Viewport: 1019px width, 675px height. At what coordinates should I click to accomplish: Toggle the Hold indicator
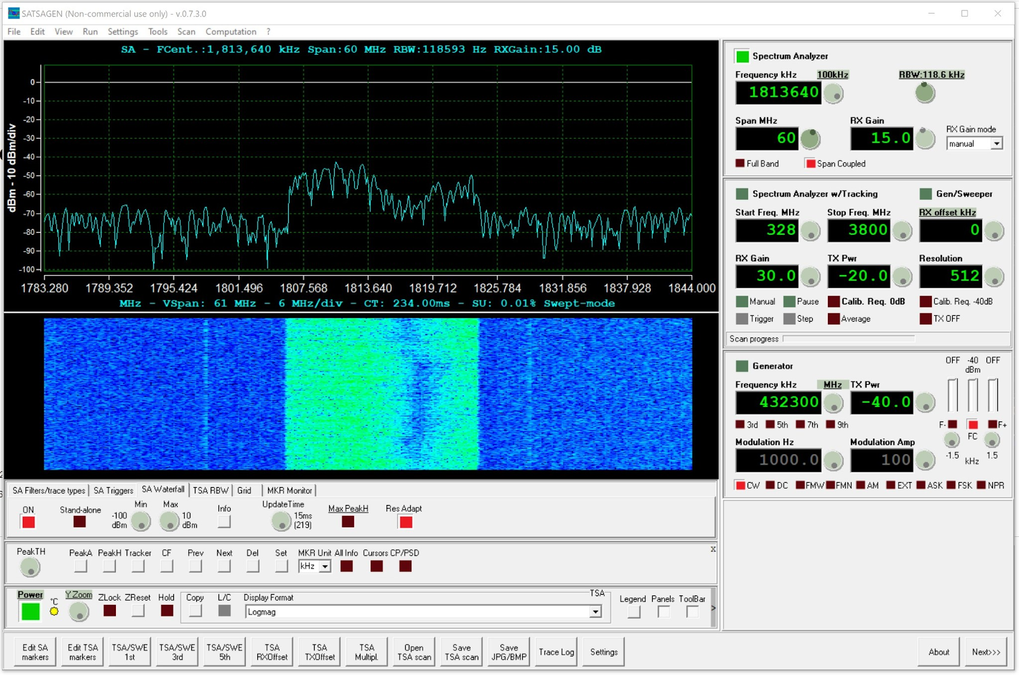click(166, 611)
